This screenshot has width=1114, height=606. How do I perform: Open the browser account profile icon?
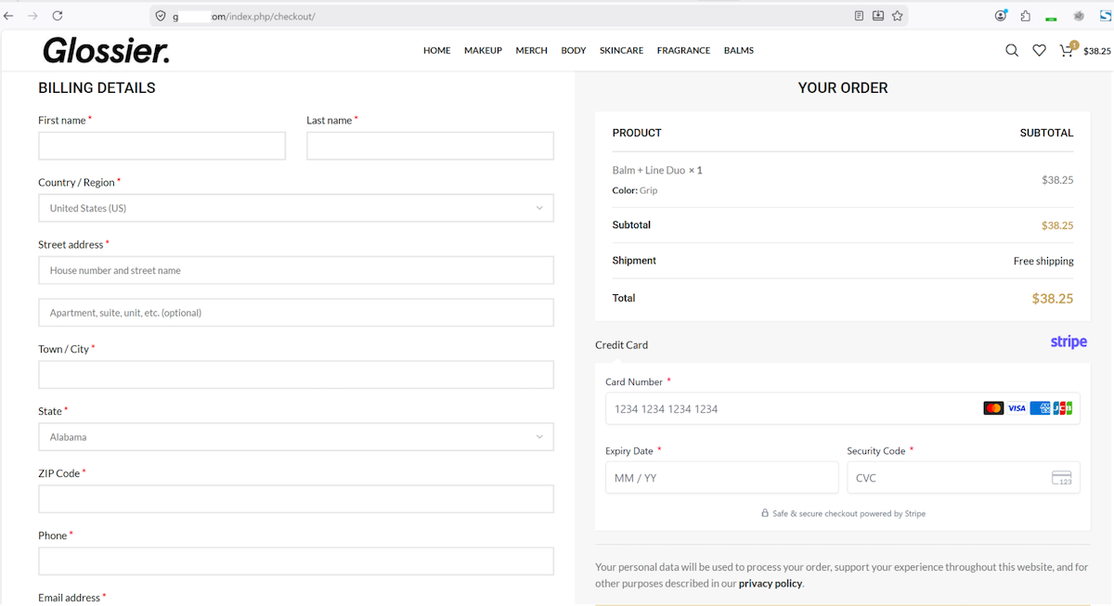coord(1001,16)
